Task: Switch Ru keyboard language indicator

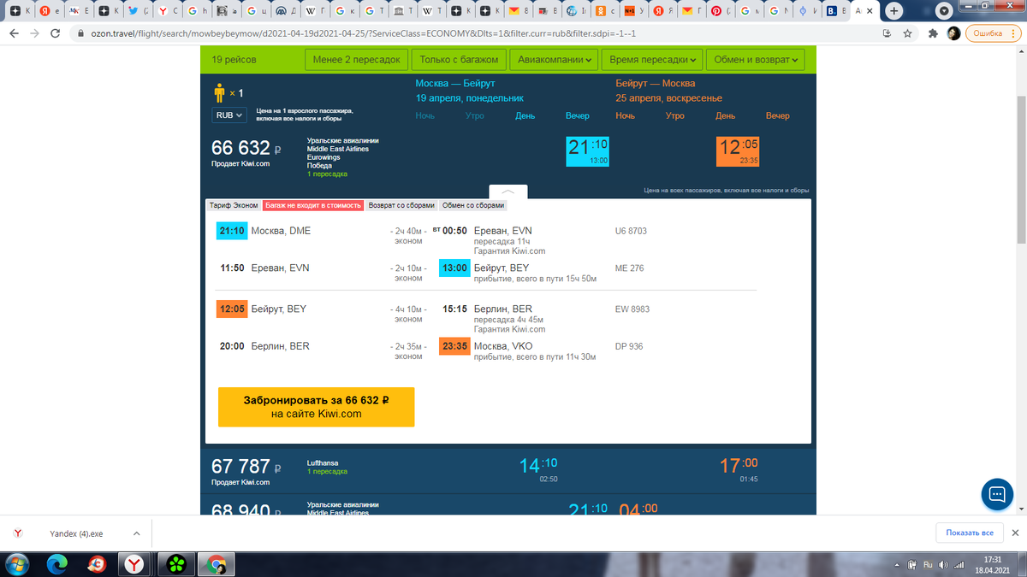Action: [927, 564]
